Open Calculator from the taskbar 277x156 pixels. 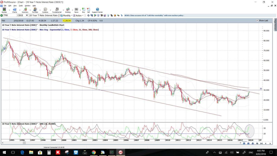click(x=49, y=152)
